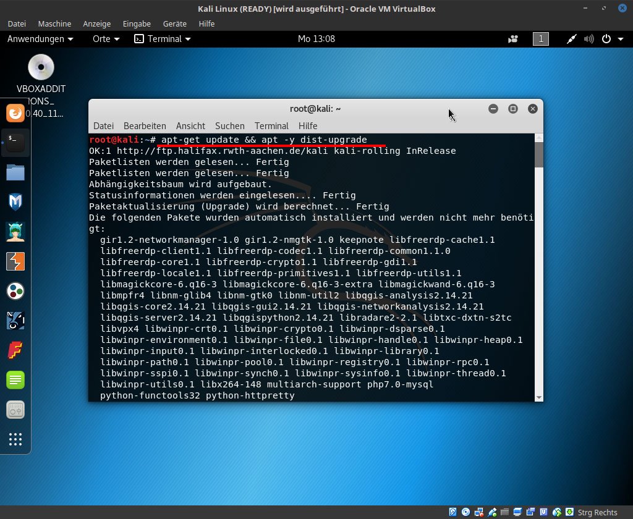The image size is (633, 519).
Task: Open VBOXADDITIONS disc desktop icon
Action: tap(41, 67)
